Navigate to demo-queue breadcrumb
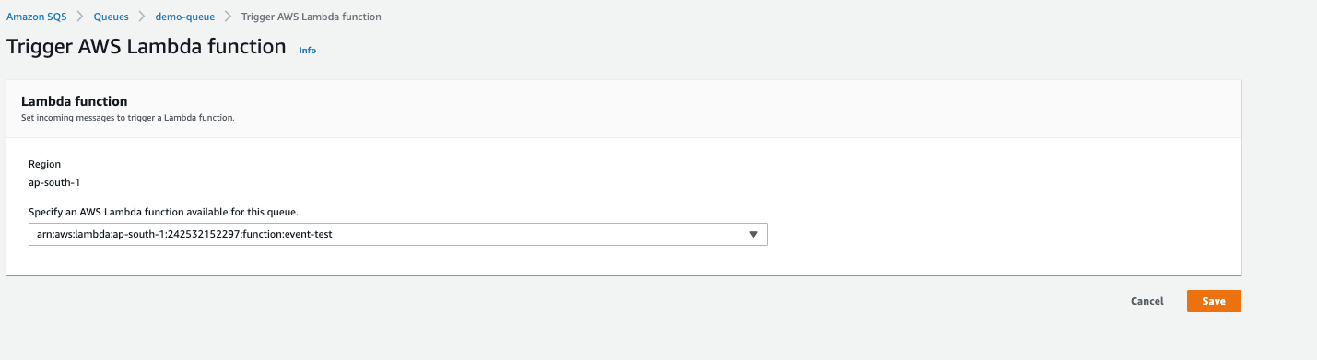Viewport: 1317px width, 360px height. click(x=184, y=17)
